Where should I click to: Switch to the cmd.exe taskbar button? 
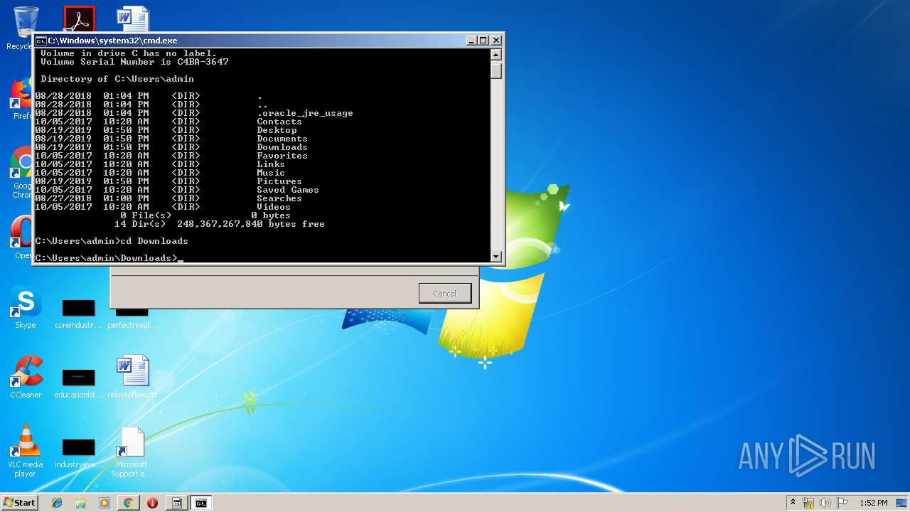(201, 503)
